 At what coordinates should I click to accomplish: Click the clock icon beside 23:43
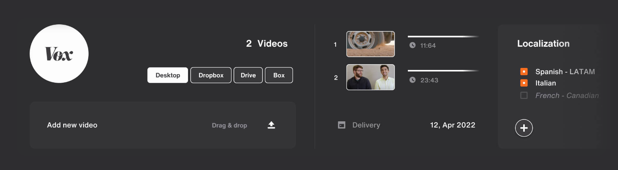pyautogui.click(x=412, y=80)
